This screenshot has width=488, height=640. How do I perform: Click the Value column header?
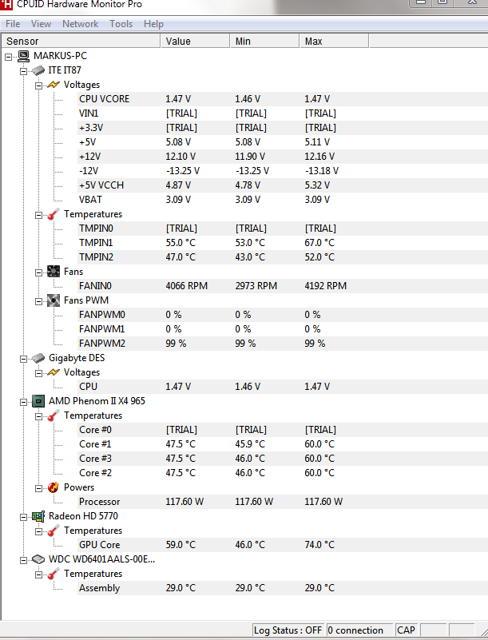pyautogui.click(x=195, y=42)
